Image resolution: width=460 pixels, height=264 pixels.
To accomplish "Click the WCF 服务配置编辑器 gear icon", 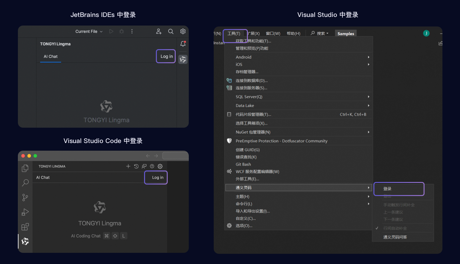I will [x=229, y=171].
